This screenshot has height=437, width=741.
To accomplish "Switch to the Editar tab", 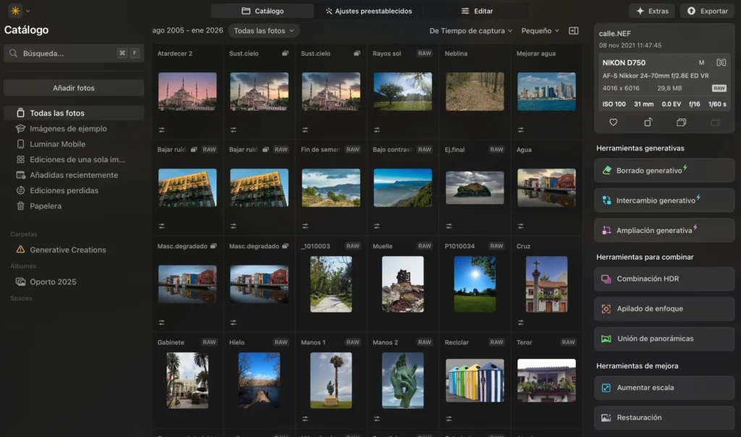I will point(477,11).
